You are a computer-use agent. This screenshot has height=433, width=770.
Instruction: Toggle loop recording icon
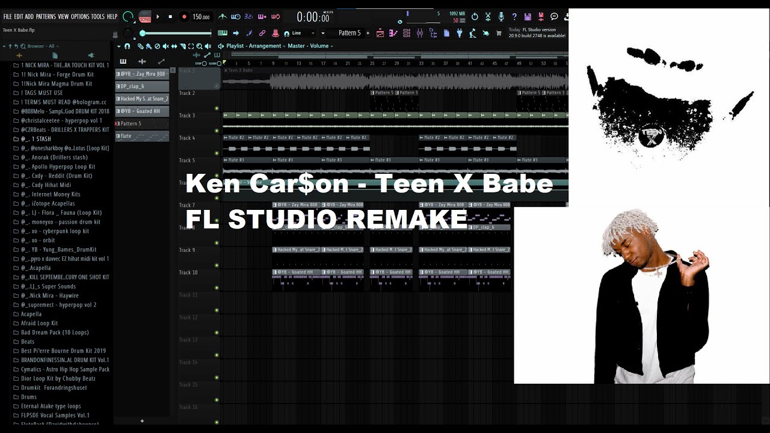click(x=276, y=17)
